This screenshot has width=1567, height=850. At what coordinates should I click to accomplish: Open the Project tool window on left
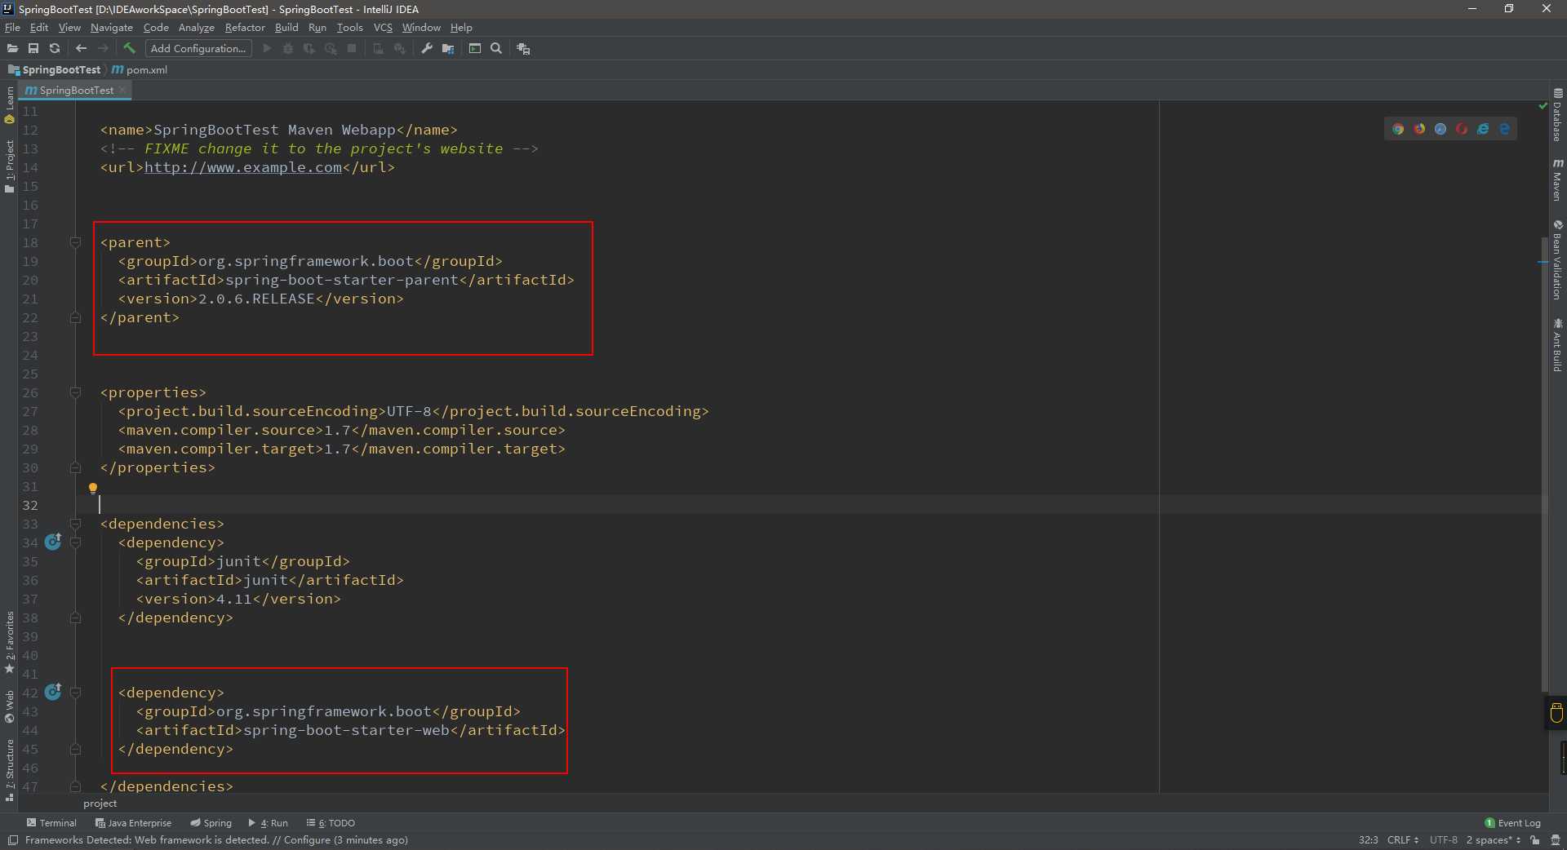pyautogui.click(x=10, y=166)
